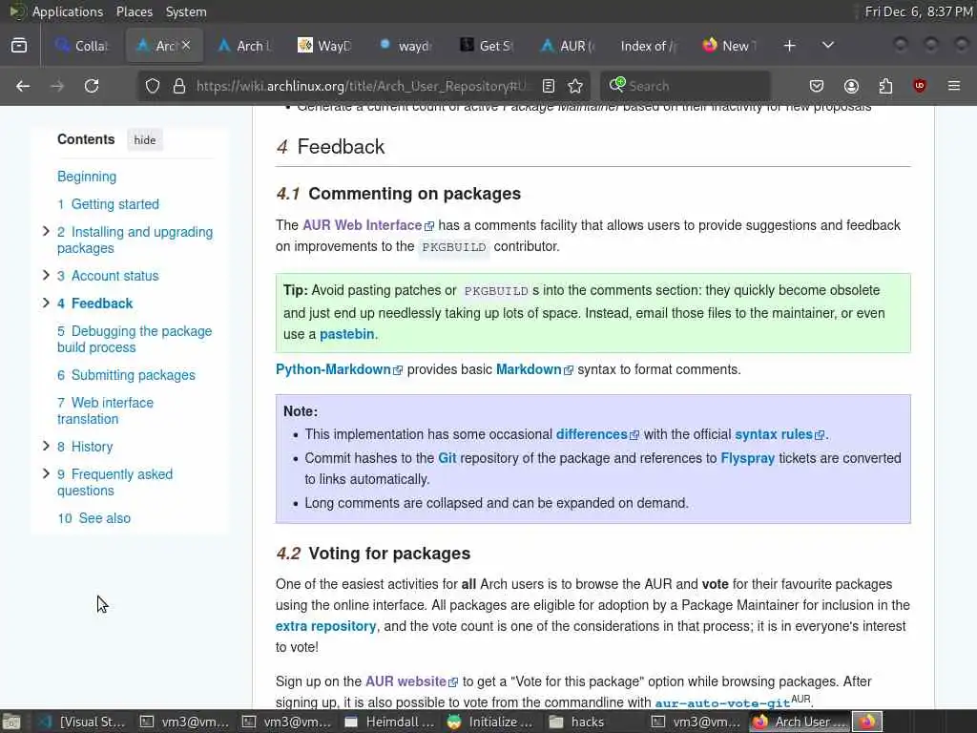
Task: Open the pastebin link
Action: (347, 334)
